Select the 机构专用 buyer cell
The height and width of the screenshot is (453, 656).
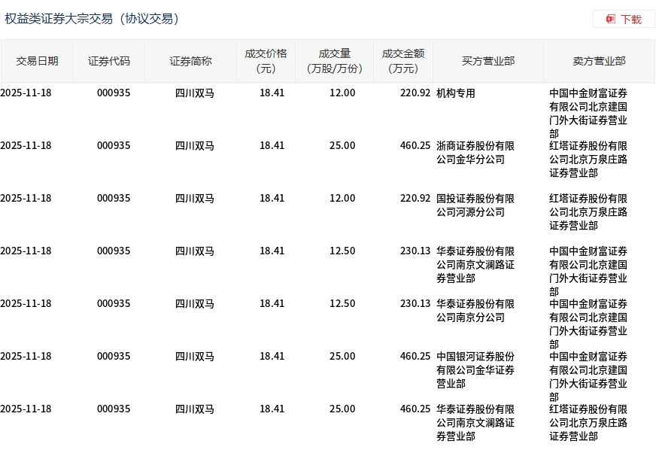[456, 93]
